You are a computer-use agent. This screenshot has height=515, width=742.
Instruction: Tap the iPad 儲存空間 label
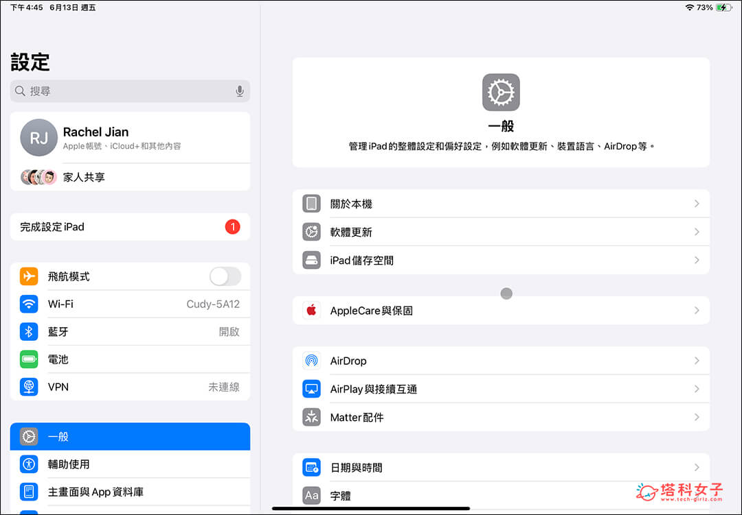point(361,261)
